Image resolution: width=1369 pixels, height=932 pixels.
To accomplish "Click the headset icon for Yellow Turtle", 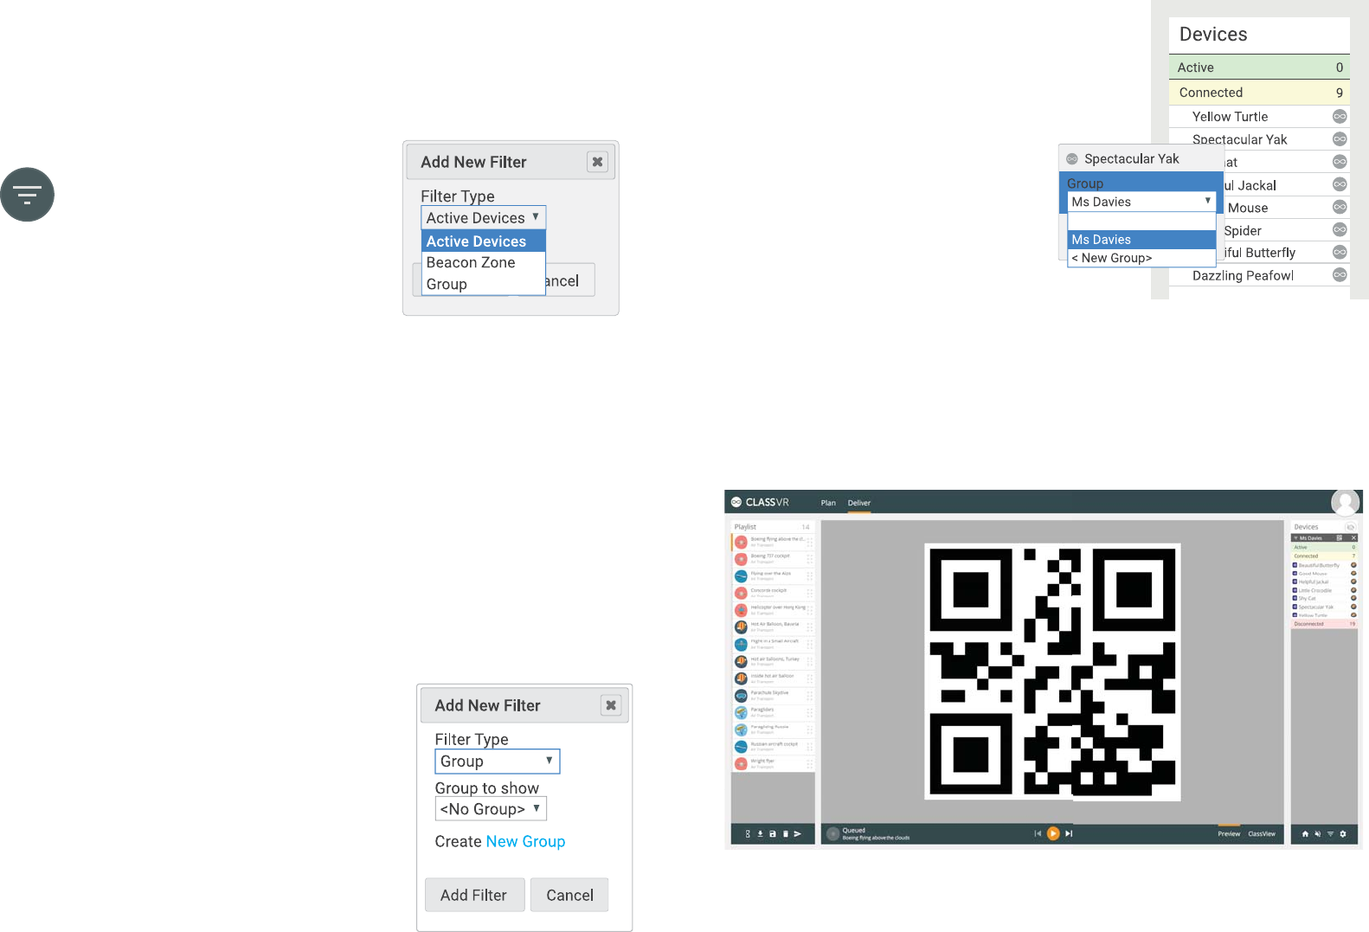I will coord(1340,117).
